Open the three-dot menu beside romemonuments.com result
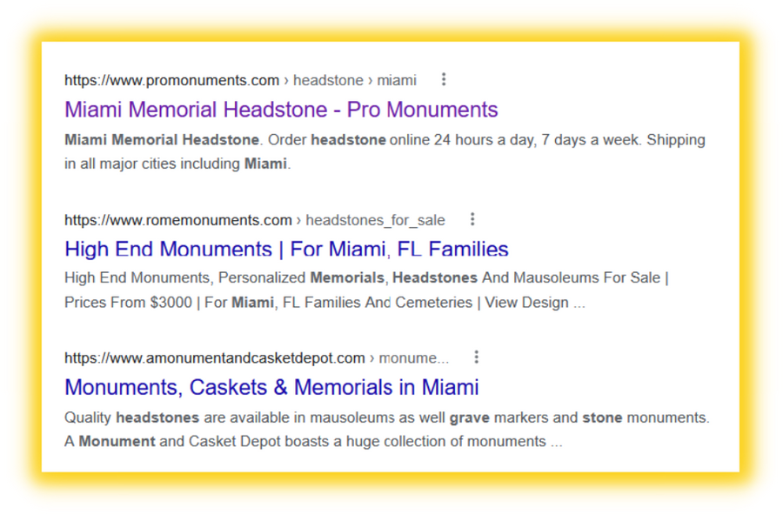 click(x=472, y=219)
